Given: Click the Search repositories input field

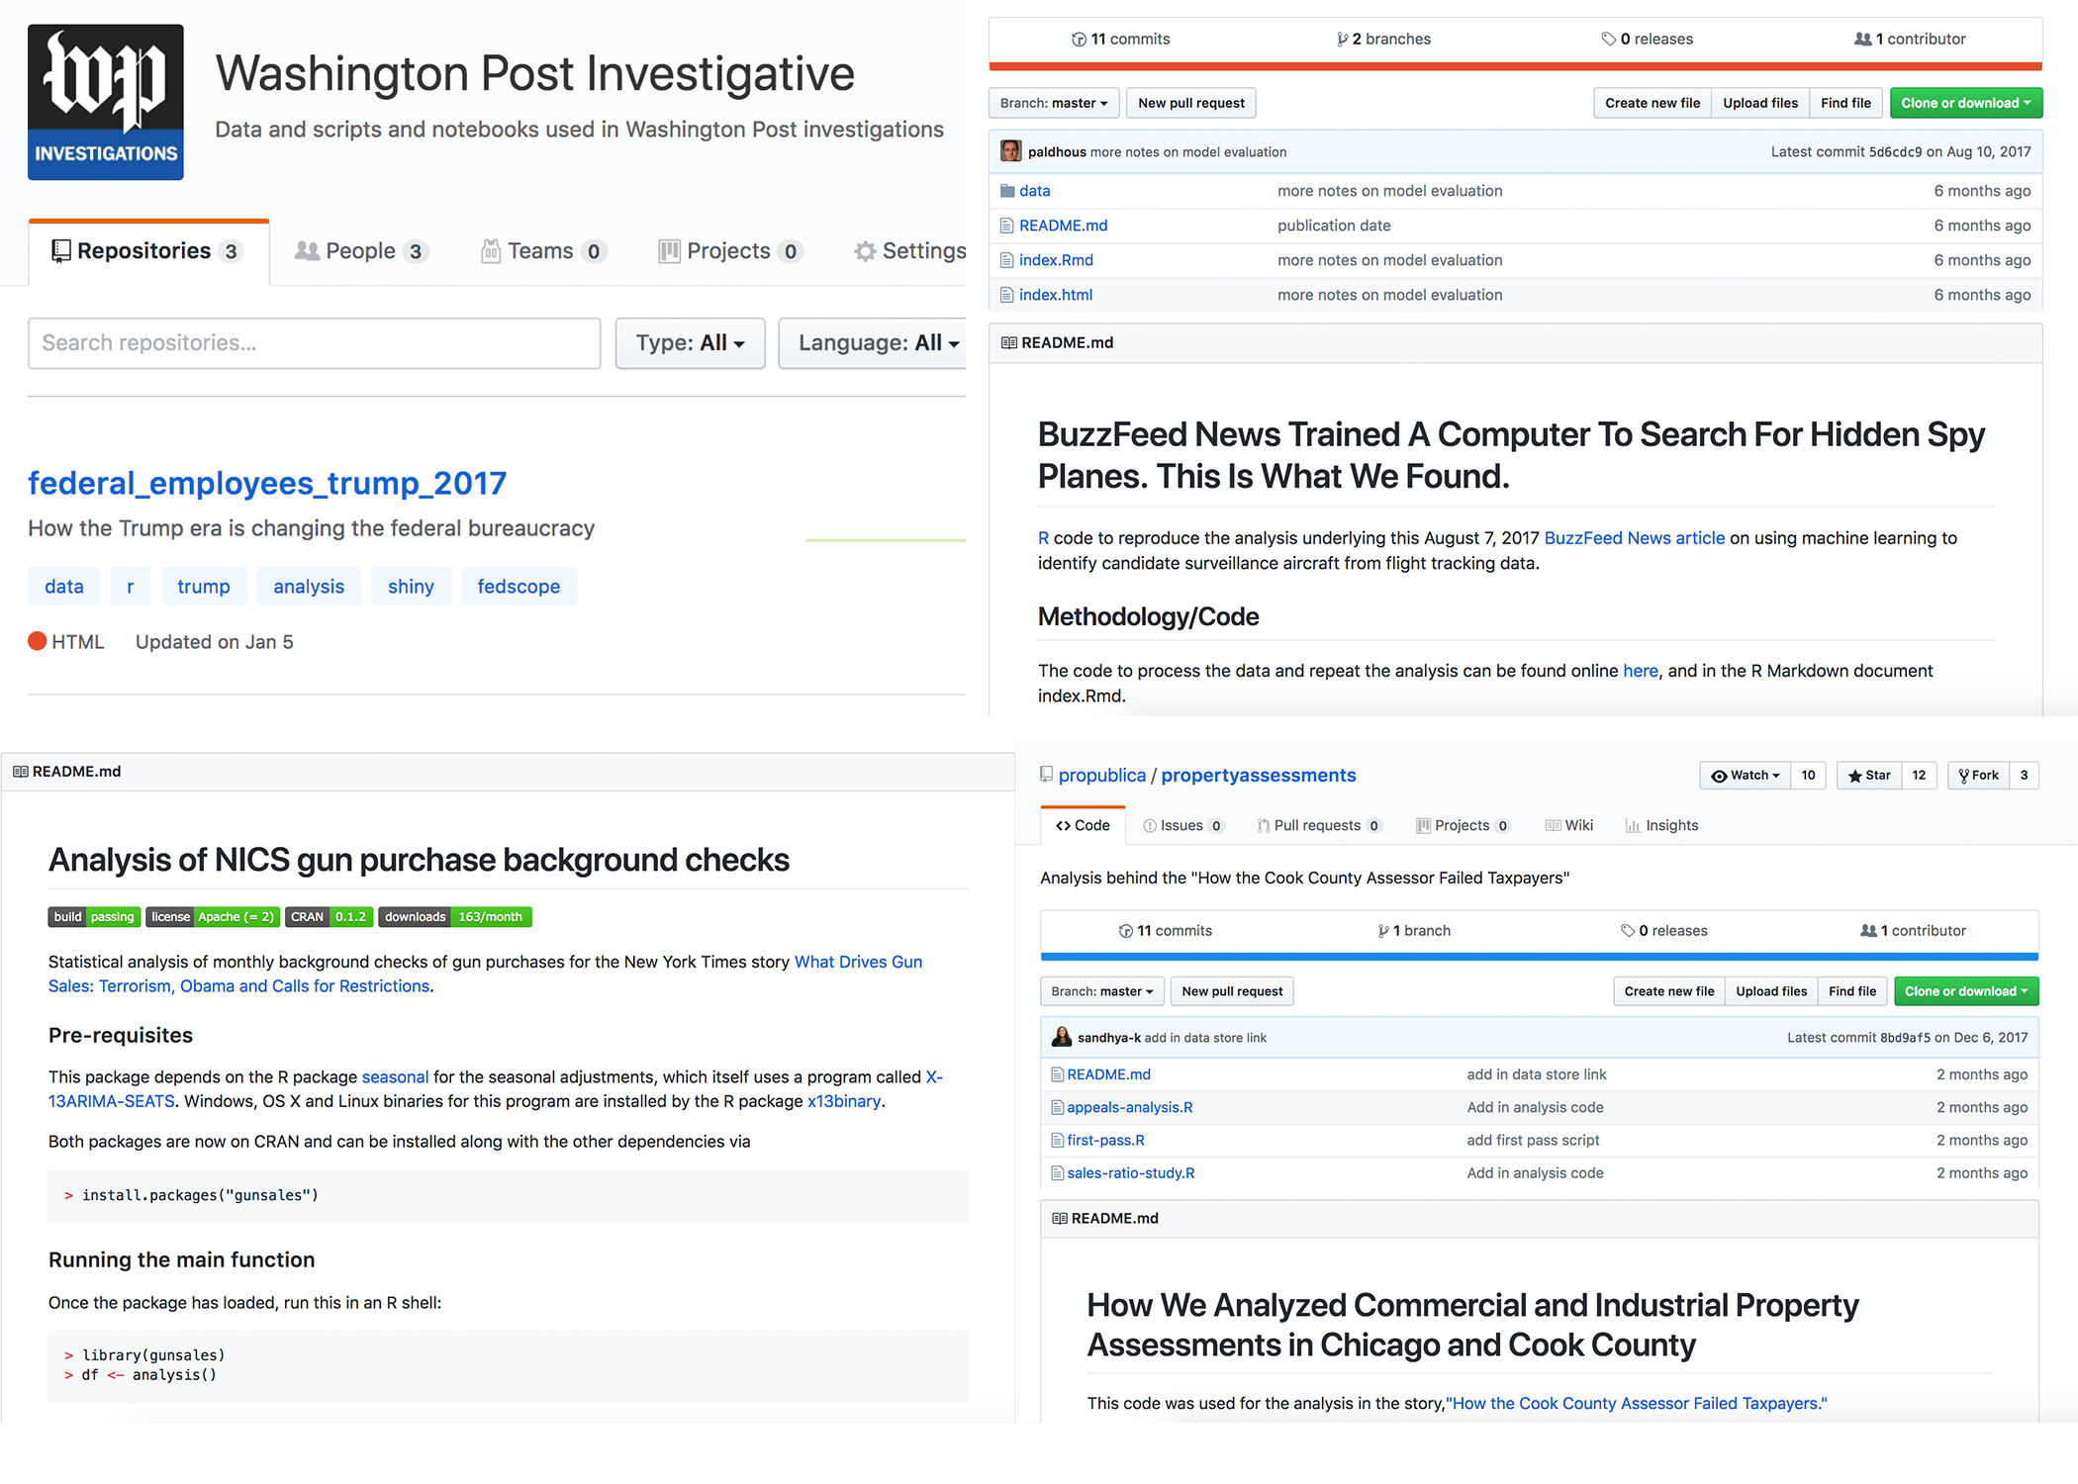Looking at the screenshot, I should [x=314, y=343].
